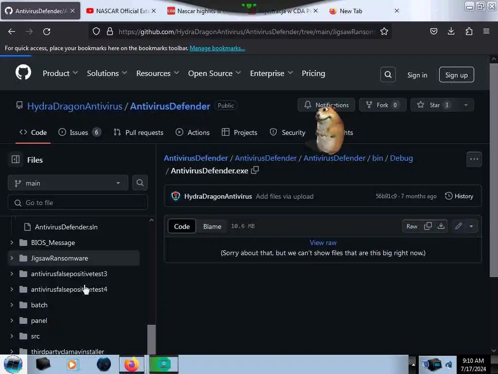Select the Code view toggle
The width and height of the screenshot is (498, 374).
182,226
